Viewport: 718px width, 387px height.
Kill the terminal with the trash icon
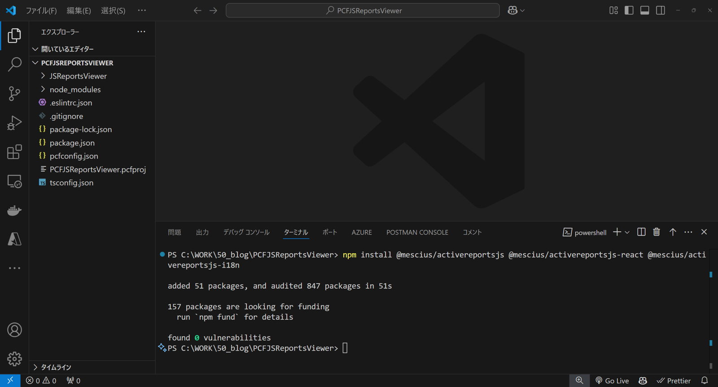tap(657, 232)
